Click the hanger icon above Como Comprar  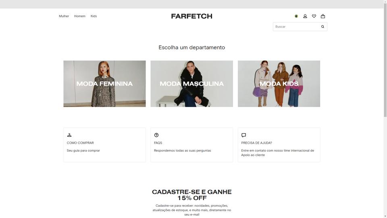69,135
